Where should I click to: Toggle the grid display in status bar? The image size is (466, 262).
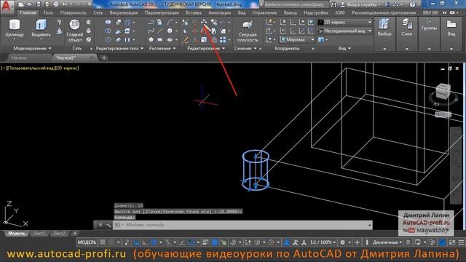(x=103, y=242)
